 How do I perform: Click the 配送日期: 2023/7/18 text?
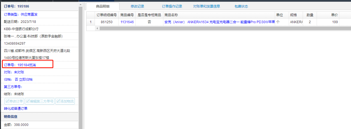pyautogui.click(x=20, y=21)
